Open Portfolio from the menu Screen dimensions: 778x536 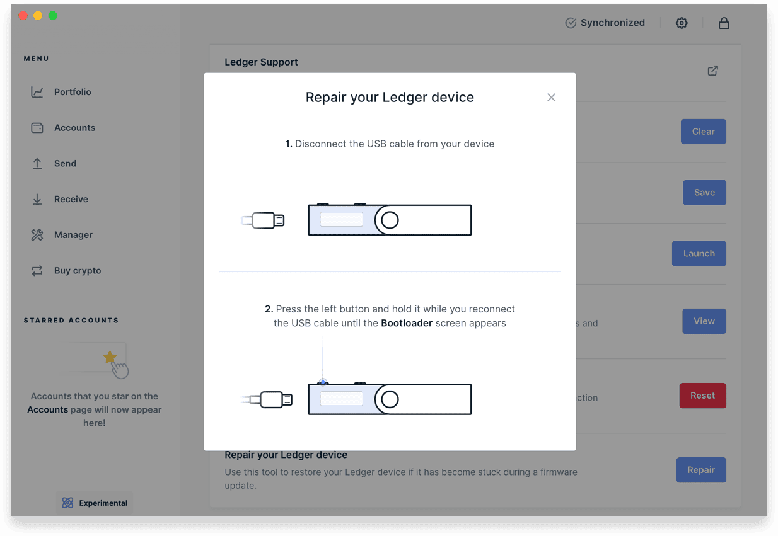73,92
